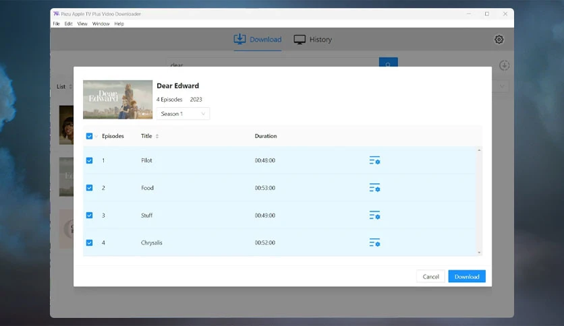Sort episodes using Title sort arrows
Screen dimensions: 564x326
click(157, 136)
